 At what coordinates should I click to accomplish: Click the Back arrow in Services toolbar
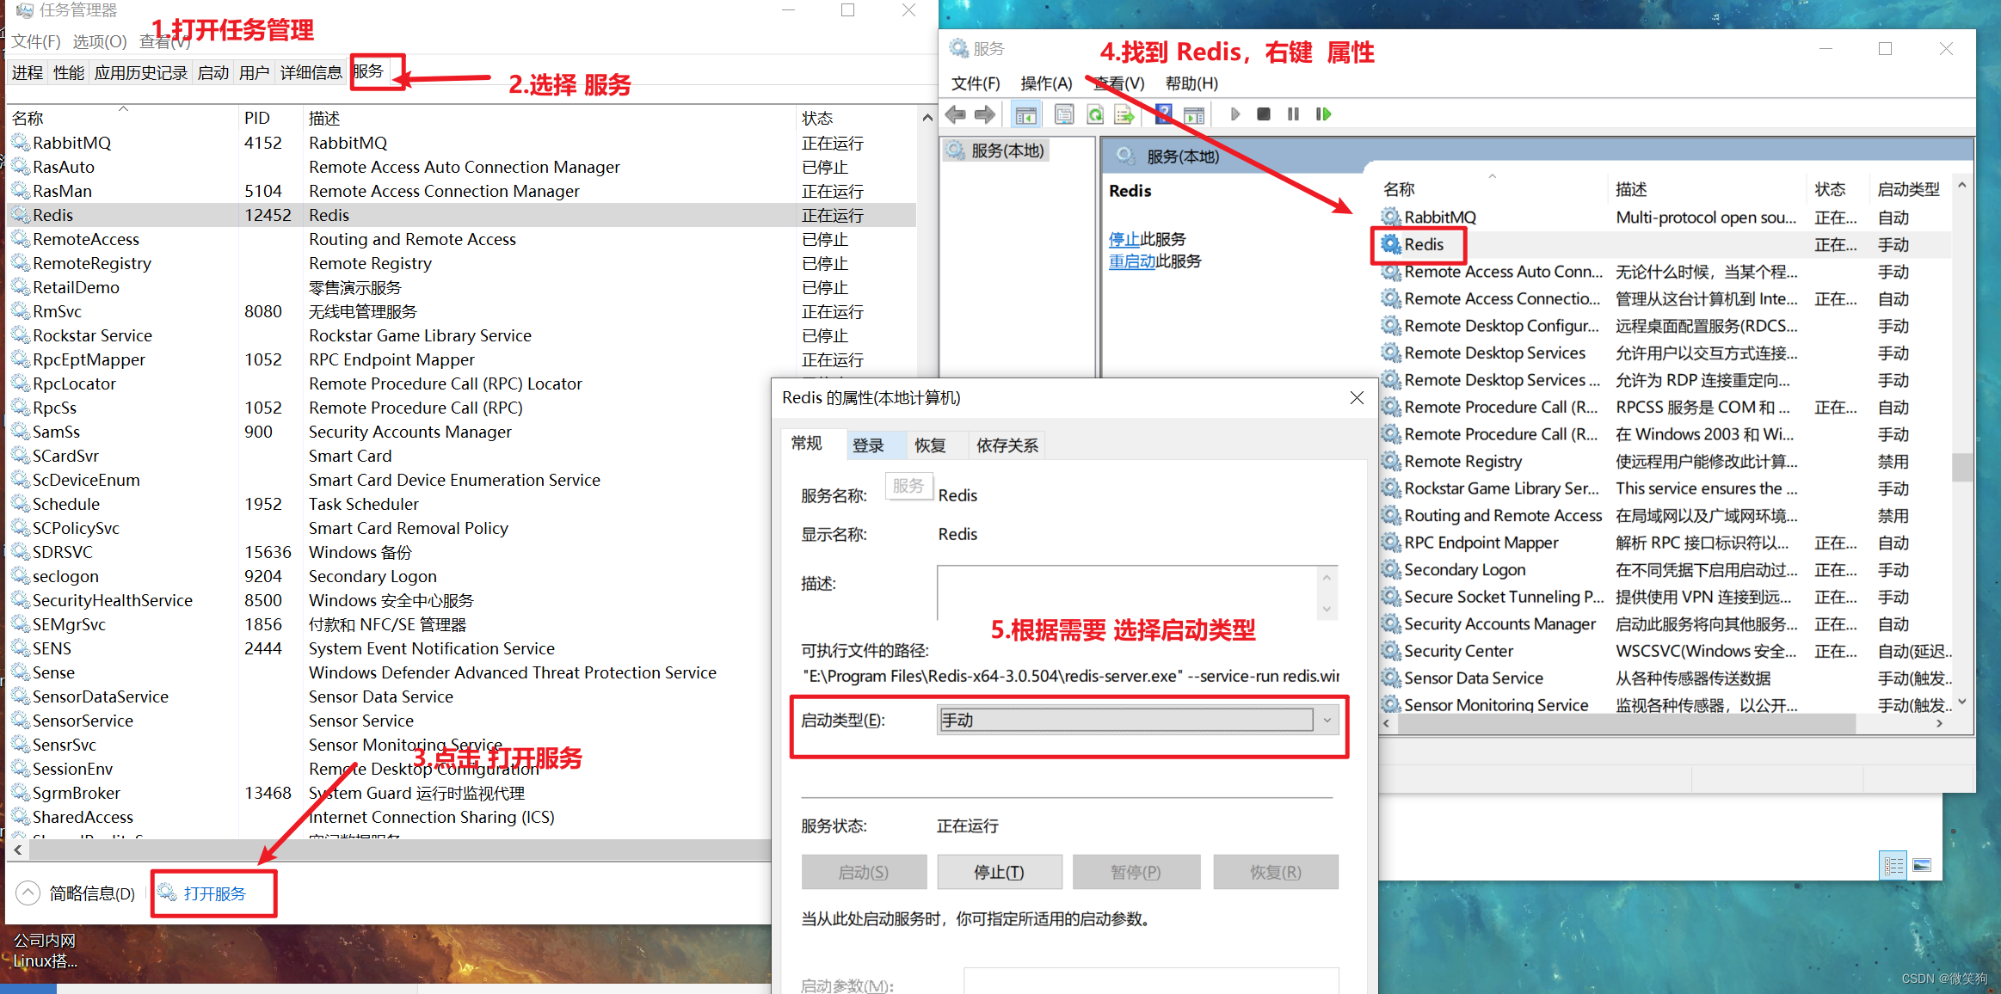click(x=955, y=114)
